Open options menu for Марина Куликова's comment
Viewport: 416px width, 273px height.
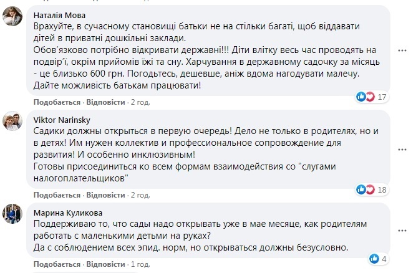[x=402, y=231]
